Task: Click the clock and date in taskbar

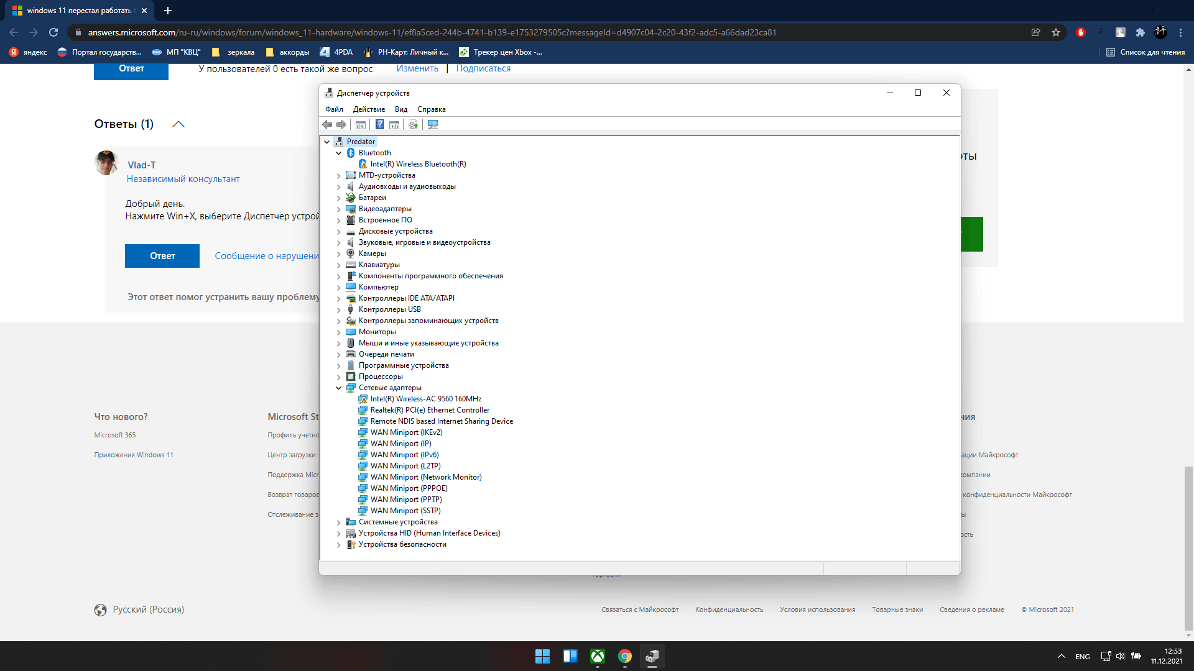Action: pos(1166,656)
